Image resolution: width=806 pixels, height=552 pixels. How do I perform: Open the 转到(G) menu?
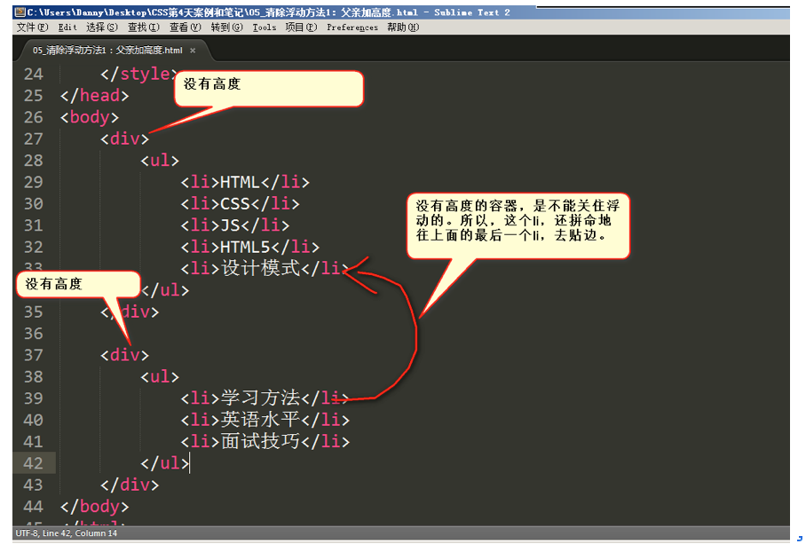(226, 28)
